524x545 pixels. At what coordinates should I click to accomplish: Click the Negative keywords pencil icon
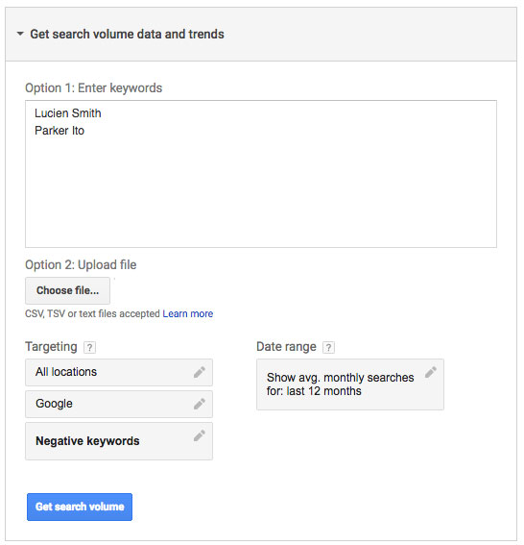coord(200,435)
